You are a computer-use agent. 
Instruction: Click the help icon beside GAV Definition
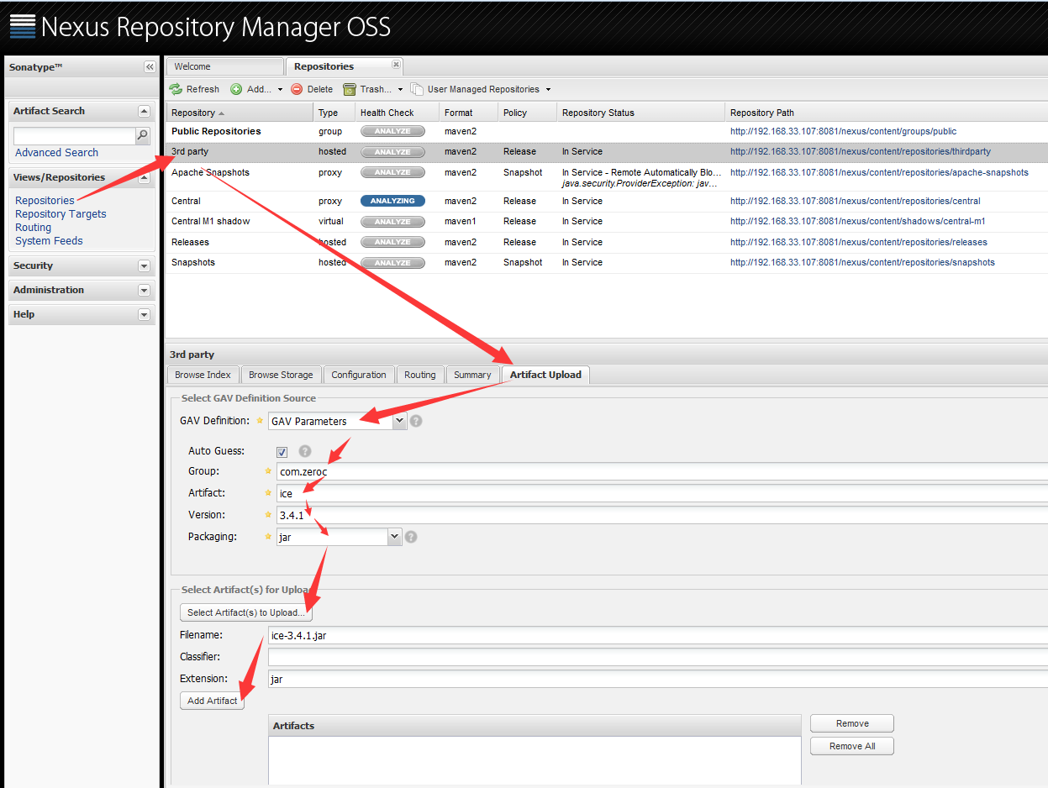[416, 421]
